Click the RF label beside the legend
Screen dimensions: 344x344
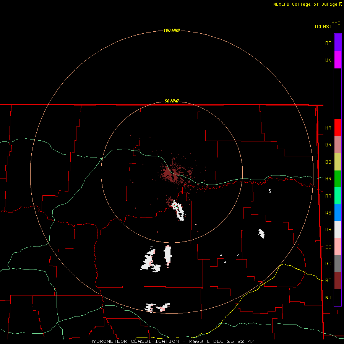click(328, 43)
